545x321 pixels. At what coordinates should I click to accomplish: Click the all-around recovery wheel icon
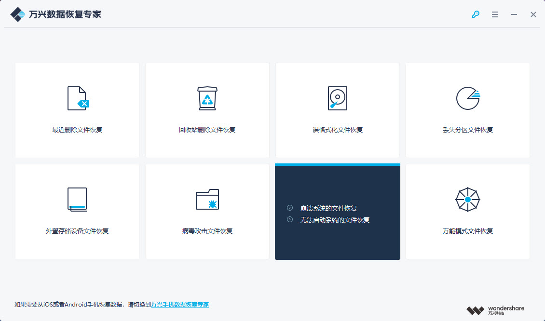pyautogui.click(x=468, y=200)
